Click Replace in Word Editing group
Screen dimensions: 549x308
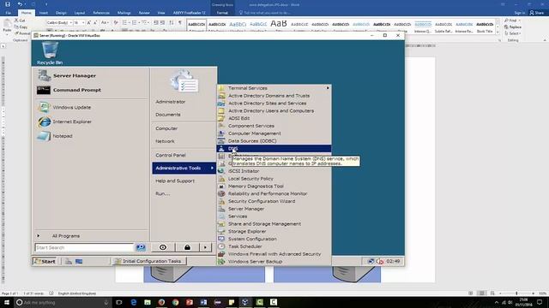tap(513, 27)
